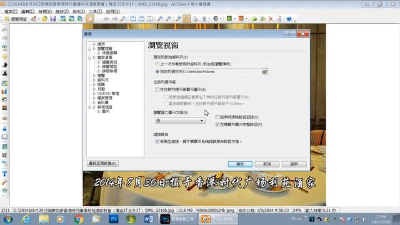This screenshot has height=225, width=400.
Task: Open Google Chrome from the taskbar
Action: (x=79, y=219)
